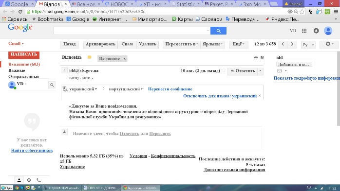Screen dimensions: 340x191
Task: Reload the page in browser
Action: [x=20, y=12]
